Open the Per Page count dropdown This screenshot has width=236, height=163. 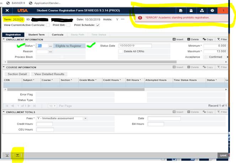(x=52, y=106)
